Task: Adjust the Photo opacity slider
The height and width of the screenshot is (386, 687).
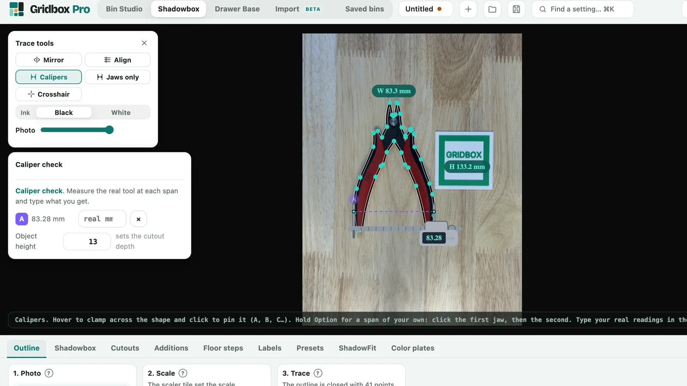Action: [77, 130]
